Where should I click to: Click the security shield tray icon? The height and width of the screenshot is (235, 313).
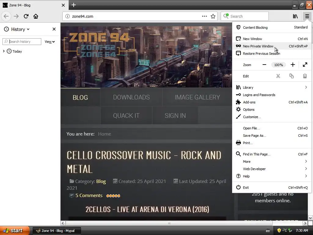[279, 230]
